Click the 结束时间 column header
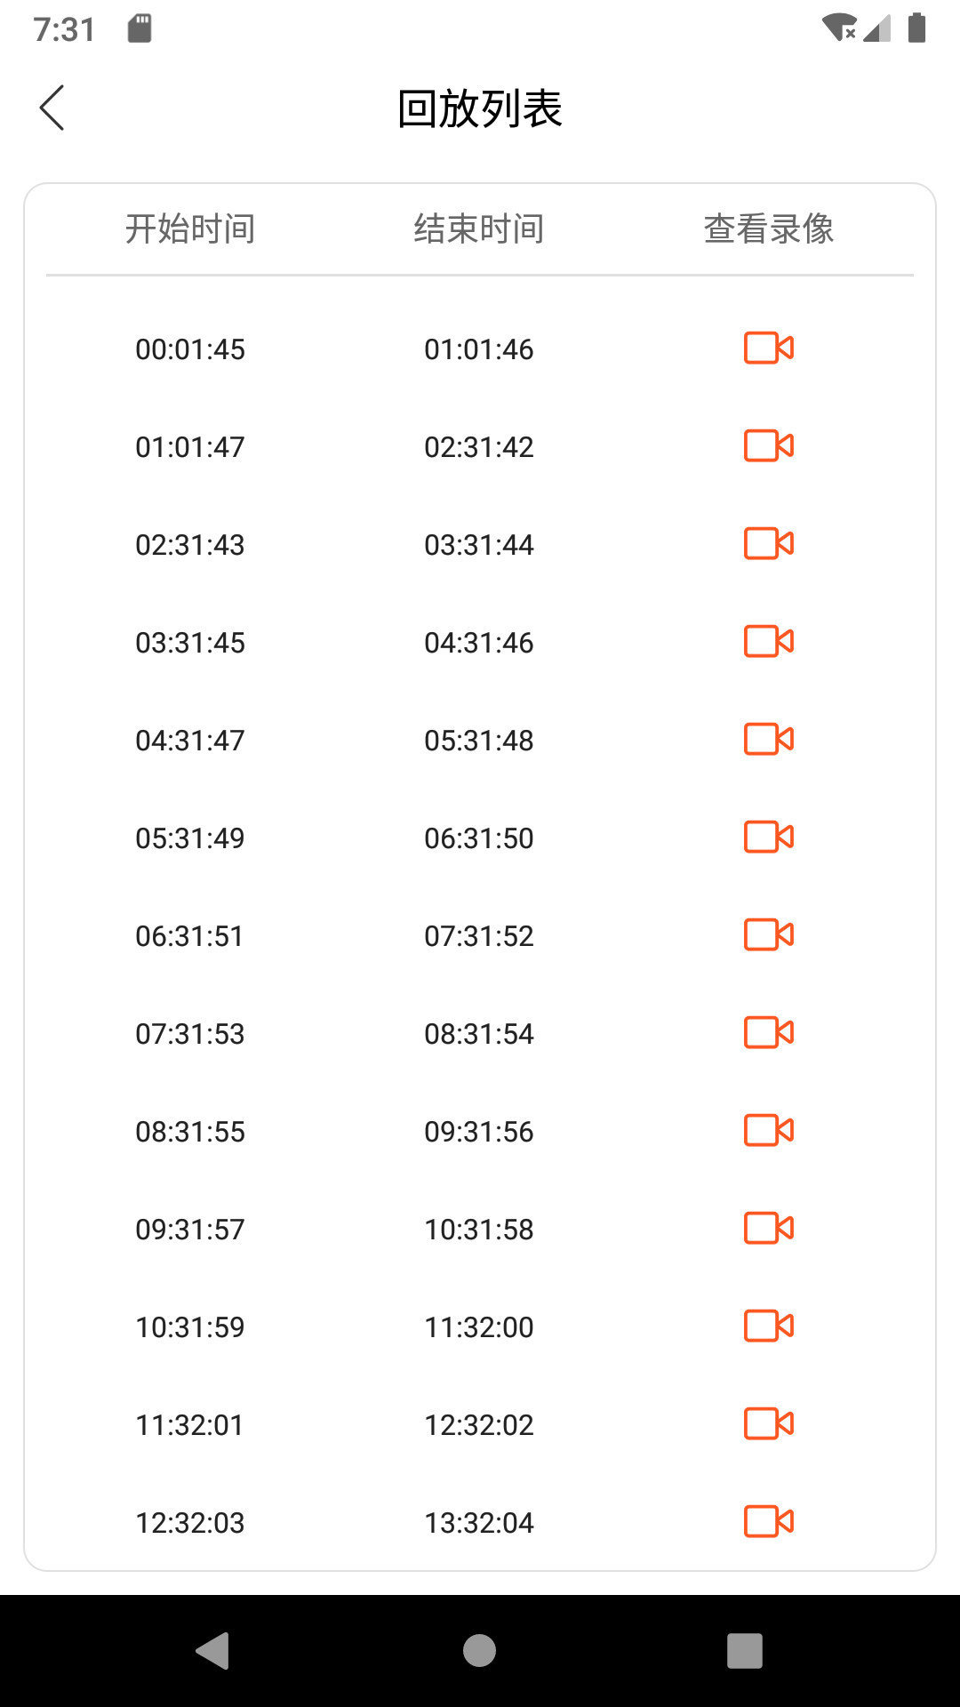Screen dimensions: 960x1707 pos(479,228)
